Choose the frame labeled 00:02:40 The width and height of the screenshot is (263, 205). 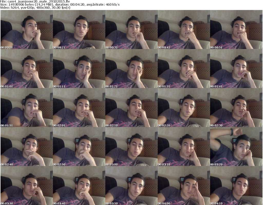(27, 147)
